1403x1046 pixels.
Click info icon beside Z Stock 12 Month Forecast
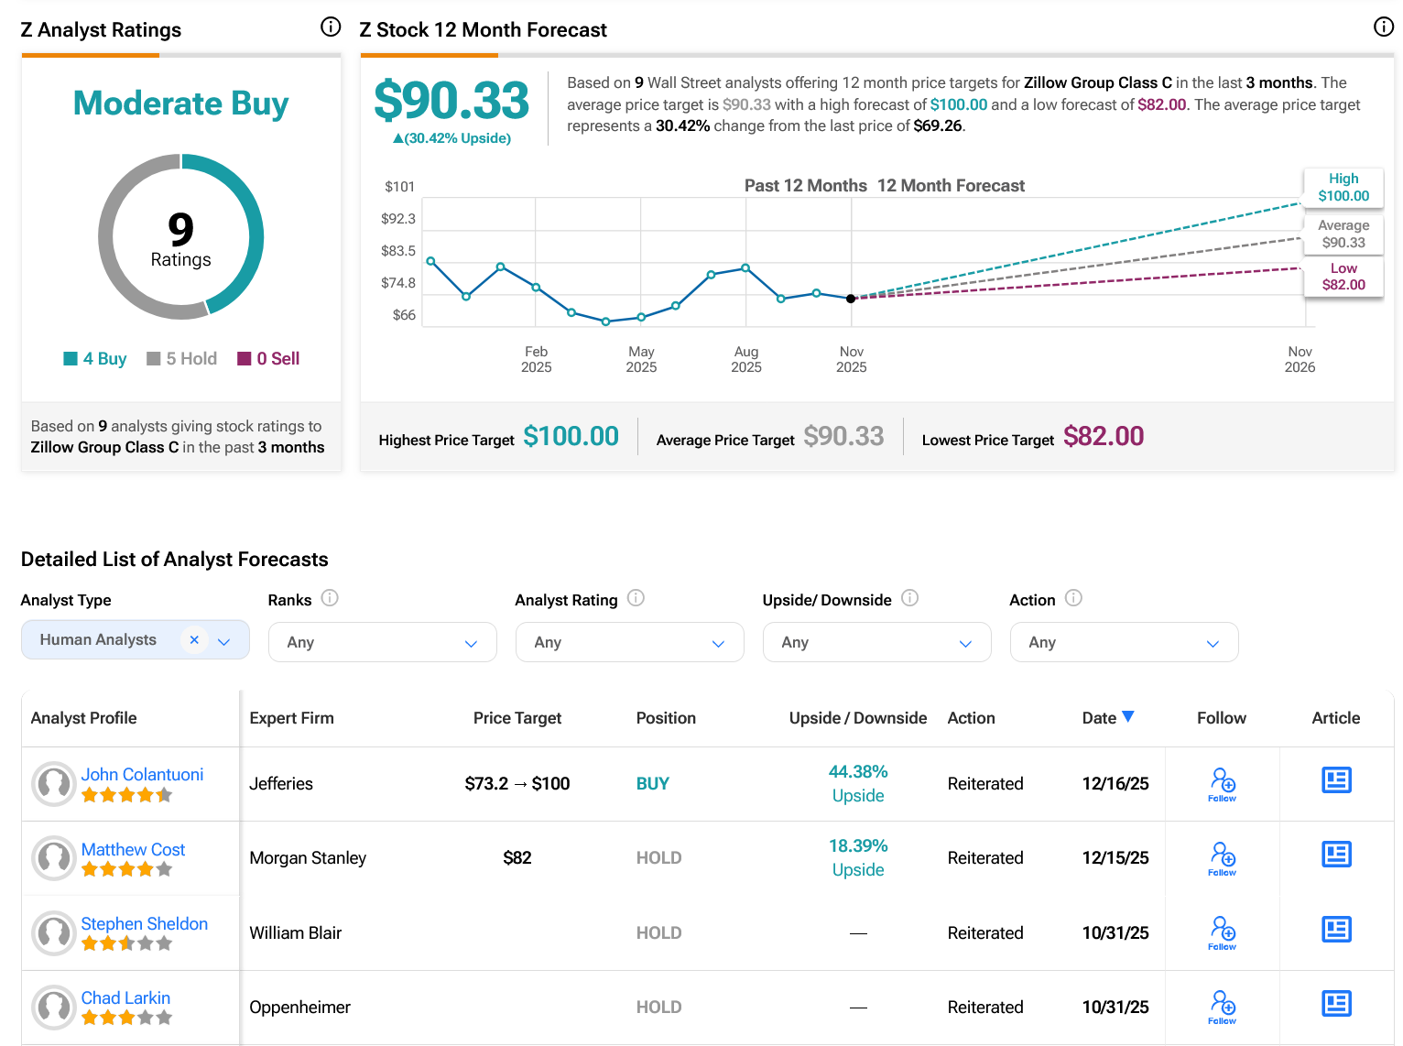tap(1383, 27)
